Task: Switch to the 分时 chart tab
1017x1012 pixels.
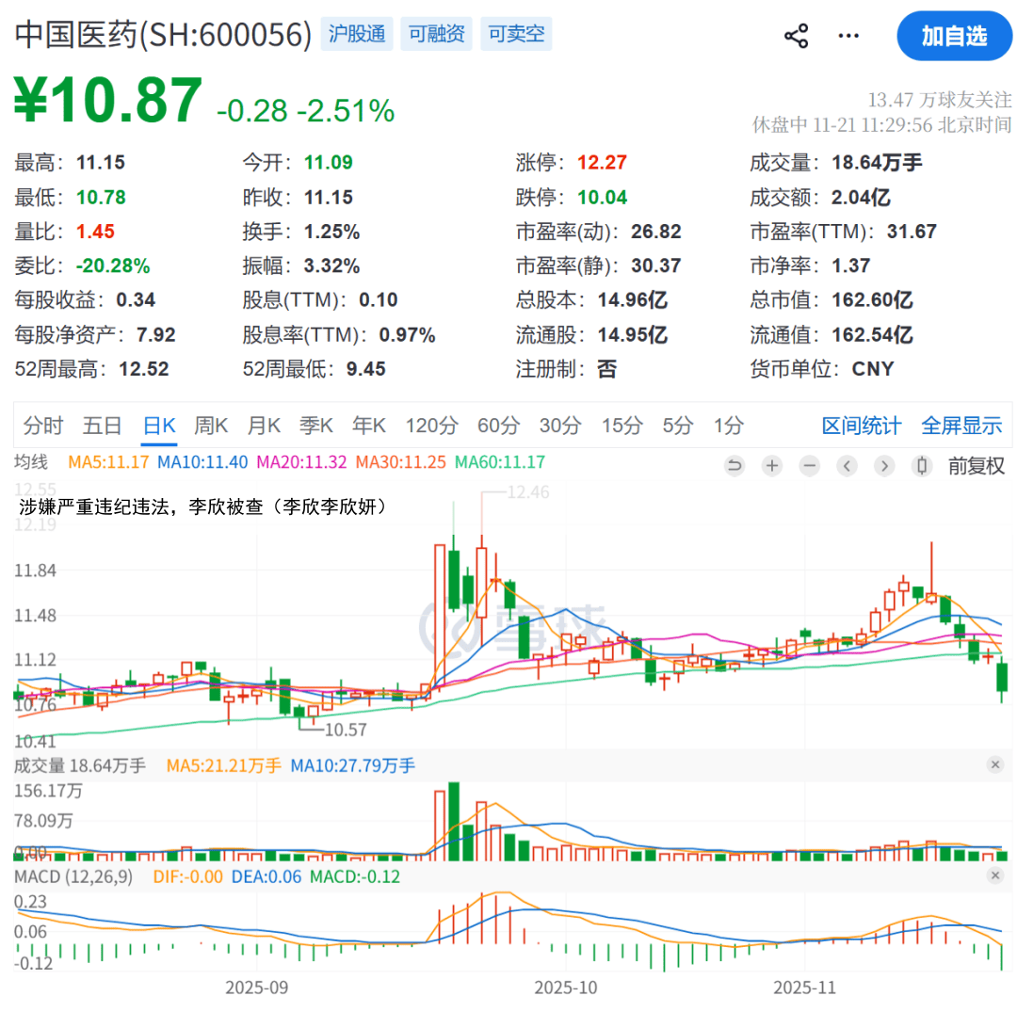Action: (x=42, y=426)
